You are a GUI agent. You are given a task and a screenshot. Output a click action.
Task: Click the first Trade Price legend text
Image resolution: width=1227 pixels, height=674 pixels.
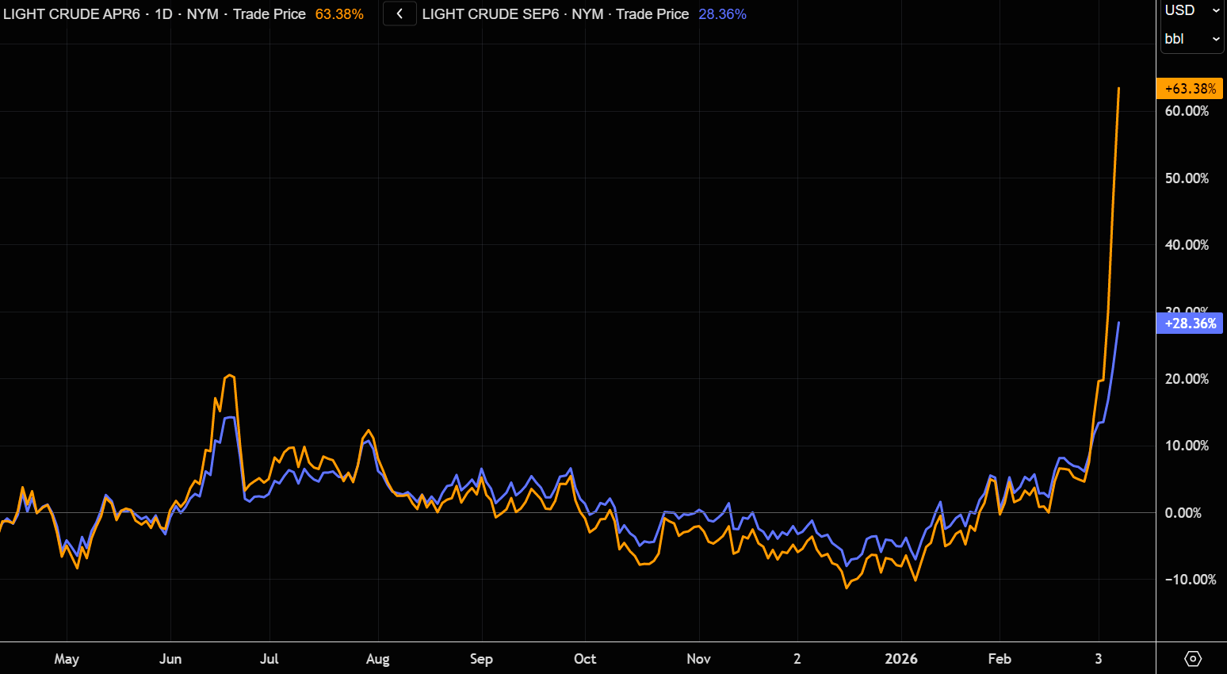(269, 14)
